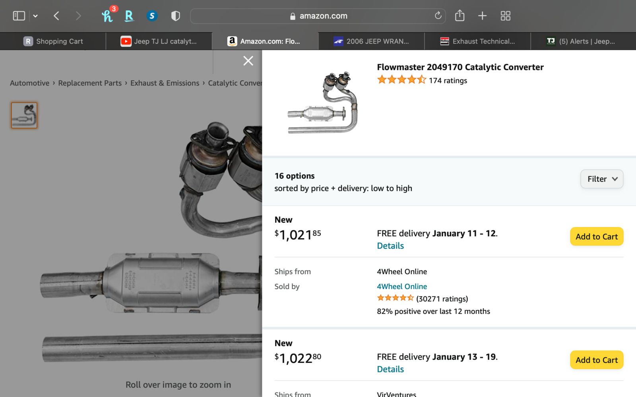
Task: Click the amazon.com address bar
Action: pyautogui.click(x=318, y=16)
